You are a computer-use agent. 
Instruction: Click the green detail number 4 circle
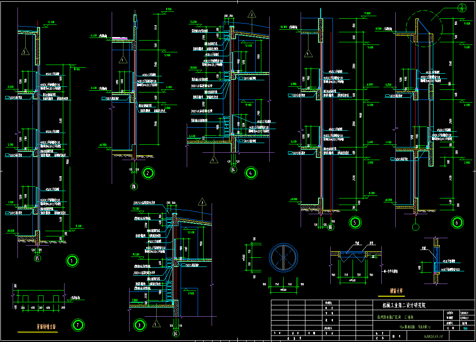250,173
